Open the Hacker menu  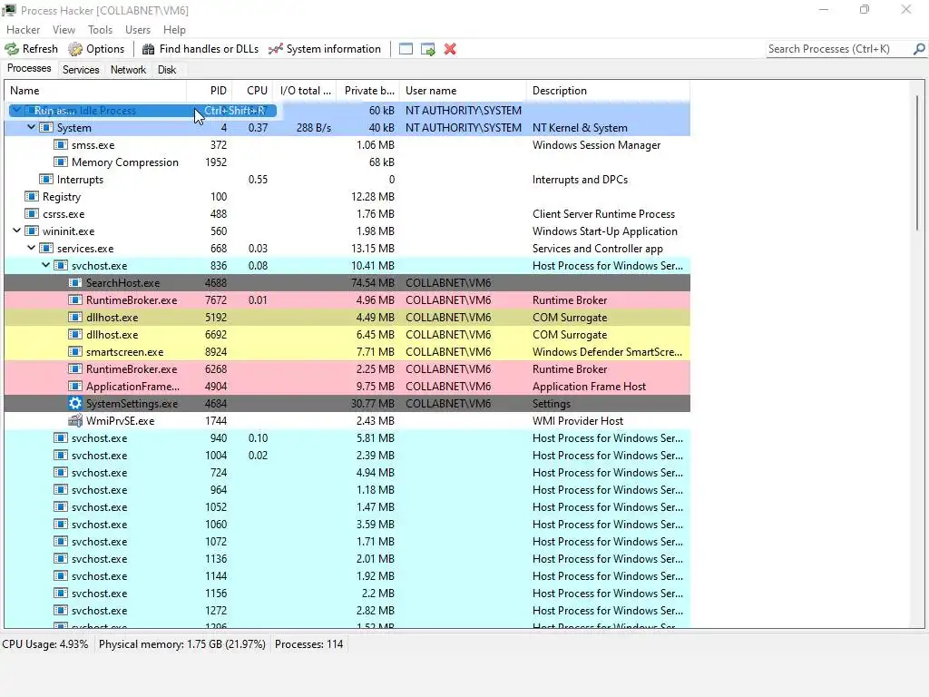tap(23, 30)
